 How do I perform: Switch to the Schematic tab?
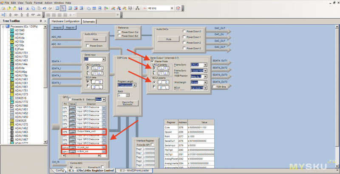89,21
